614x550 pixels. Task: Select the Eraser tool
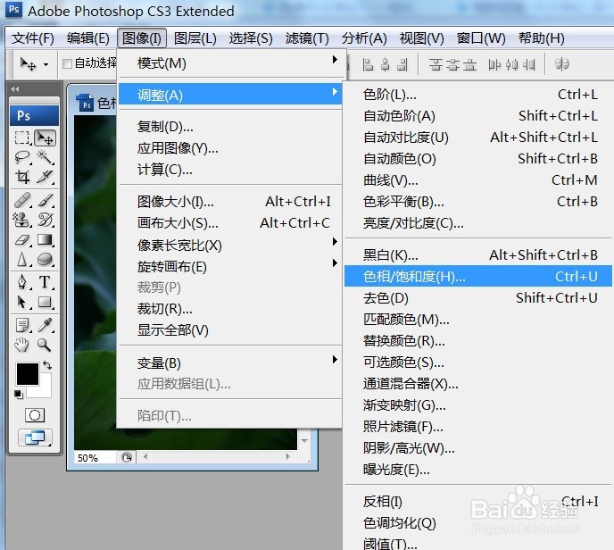click(x=22, y=240)
